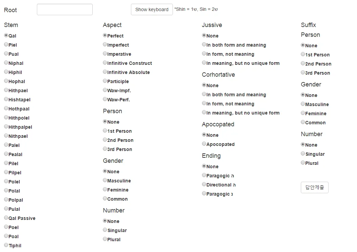The width and height of the screenshot is (357, 252).
Task: Choose Corhortative 'In both form and meaning'
Action: point(204,94)
